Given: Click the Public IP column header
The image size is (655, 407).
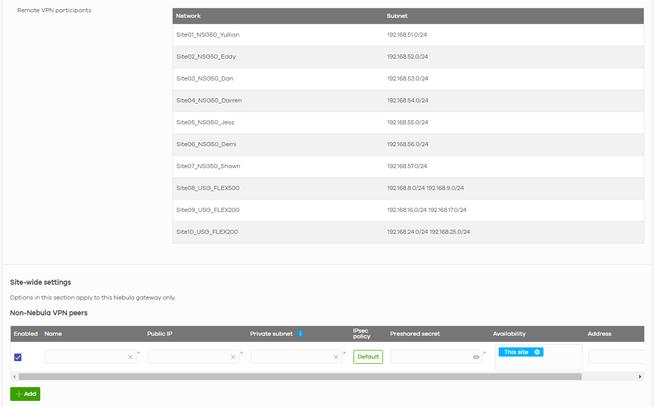Looking at the screenshot, I should point(160,334).
